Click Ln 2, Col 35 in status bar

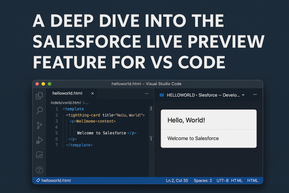tap(177, 181)
